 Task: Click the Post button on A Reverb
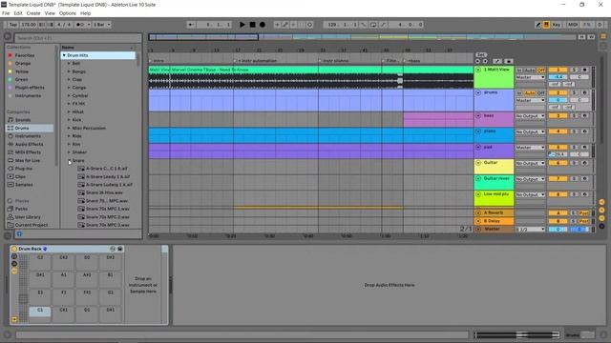pos(583,213)
